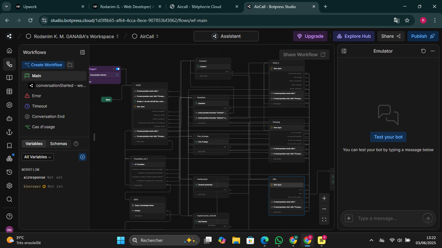Click the browser address bar
442x248 pixels.
220,20
